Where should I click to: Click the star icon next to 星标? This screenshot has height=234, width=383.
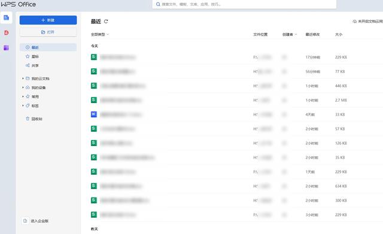[28, 56]
